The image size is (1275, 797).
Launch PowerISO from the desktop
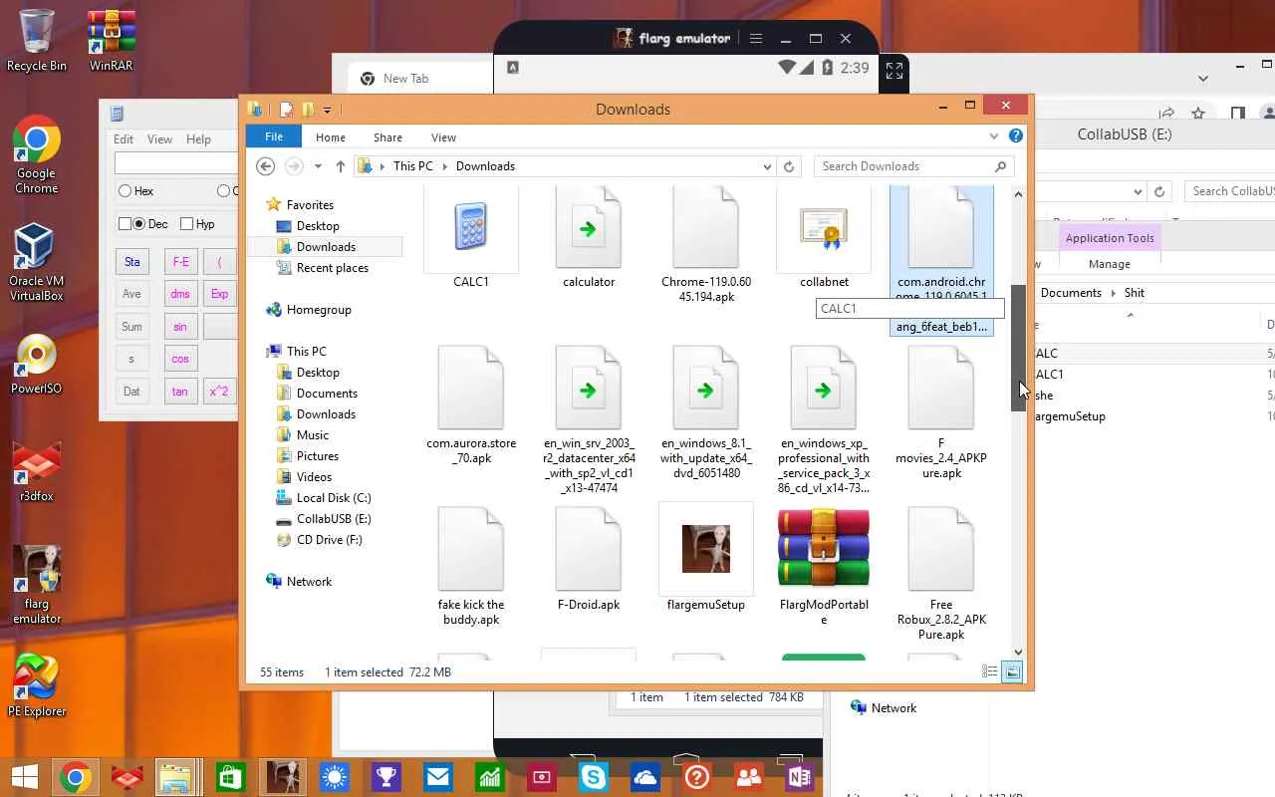pyautogui.click(x=37, y=364)
